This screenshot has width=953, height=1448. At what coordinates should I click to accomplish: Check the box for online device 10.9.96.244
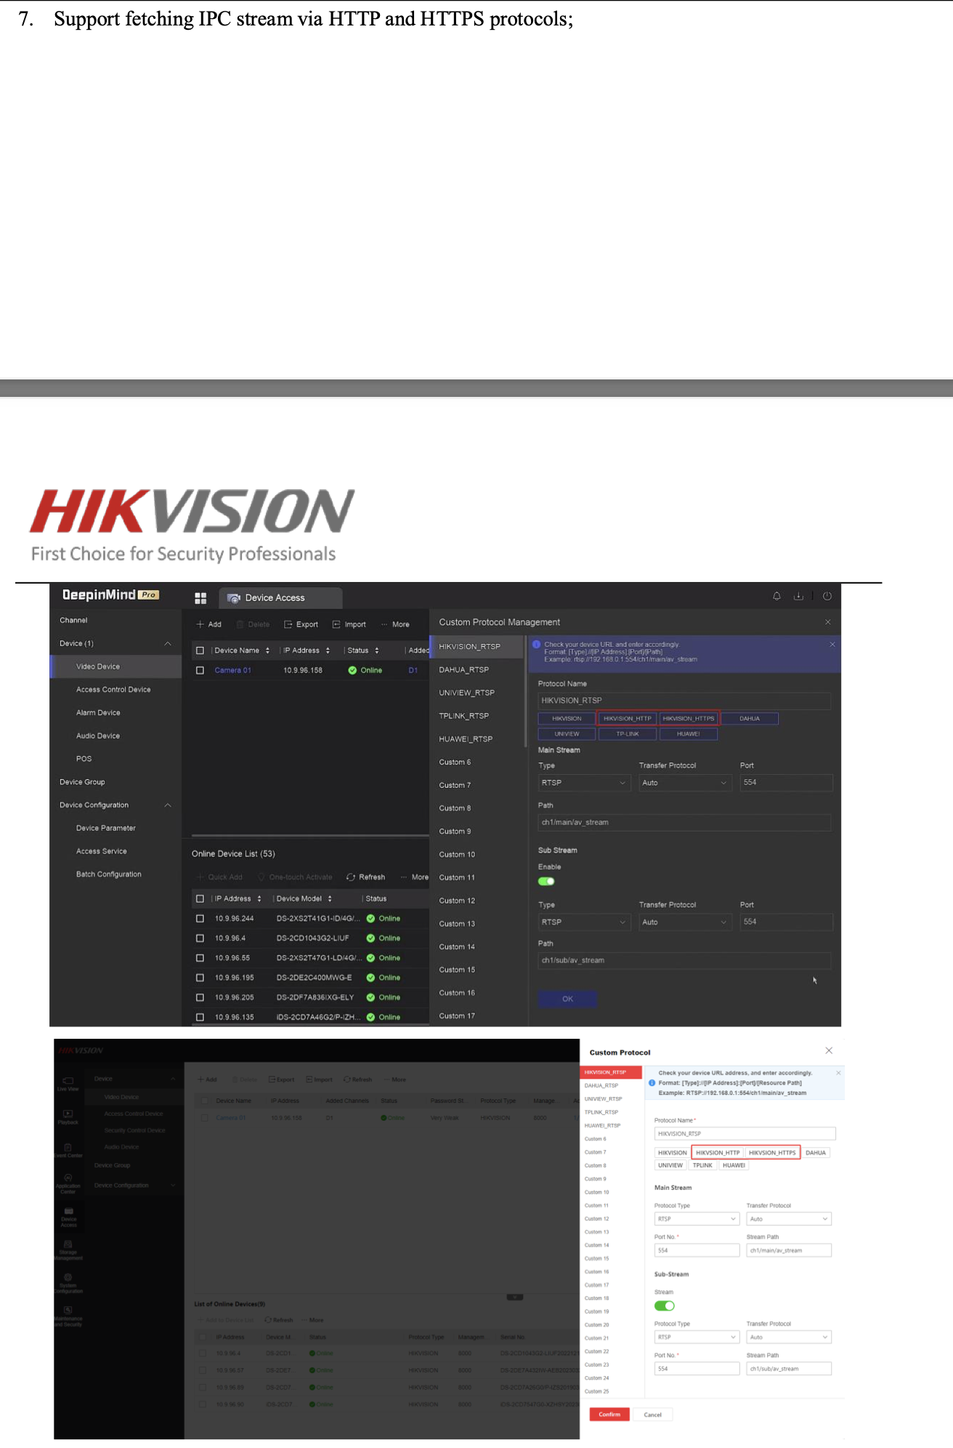[200, 919]
